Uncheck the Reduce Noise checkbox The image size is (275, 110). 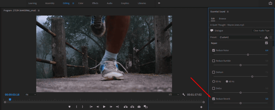(x=214, y=51)
